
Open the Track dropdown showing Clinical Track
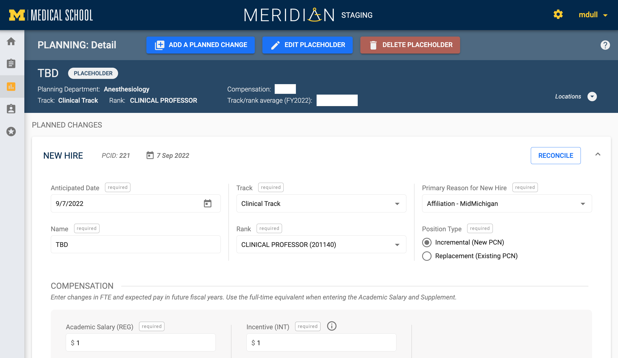[321, 204]
